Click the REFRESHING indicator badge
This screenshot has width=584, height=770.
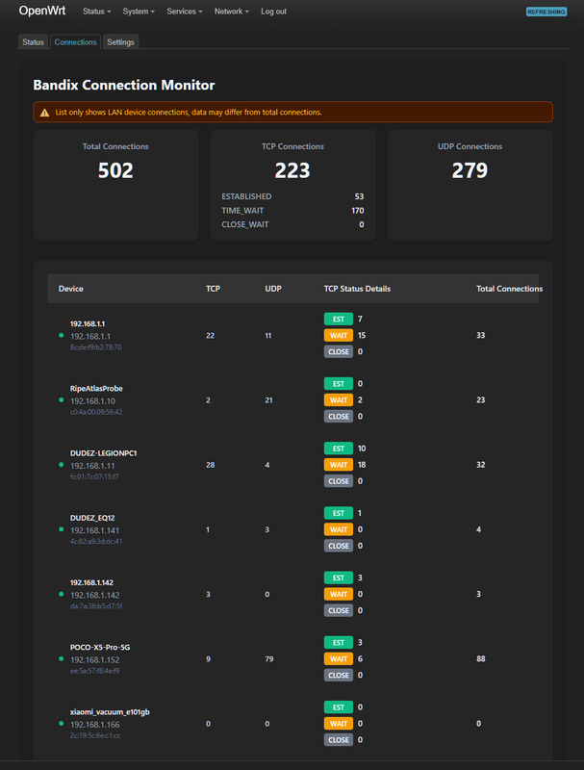coord(546,12)
